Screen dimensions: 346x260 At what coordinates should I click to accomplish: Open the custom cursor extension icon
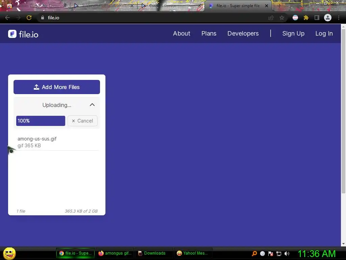[295, 18]
